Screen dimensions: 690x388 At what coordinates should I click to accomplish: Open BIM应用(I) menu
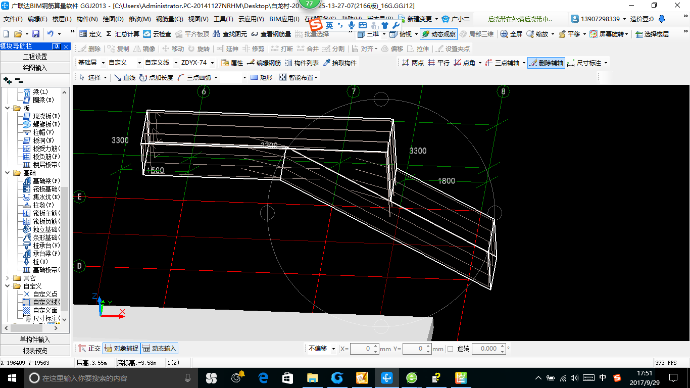coord(284,19)
